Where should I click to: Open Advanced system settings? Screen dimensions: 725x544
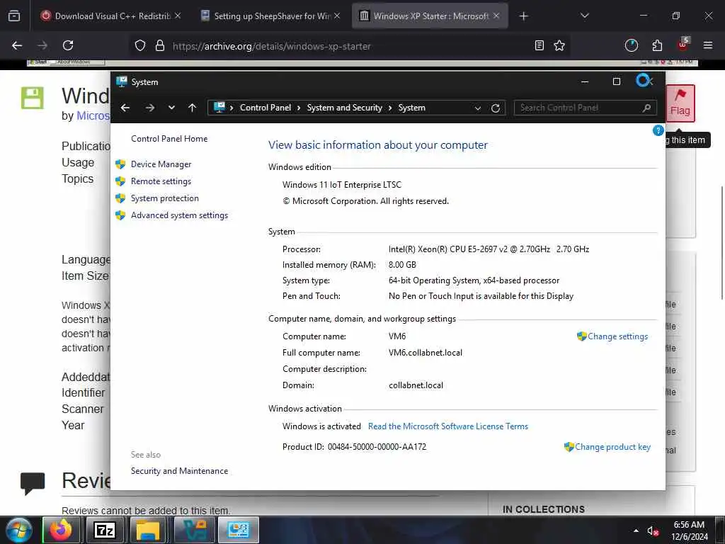[x=179, y=215]
